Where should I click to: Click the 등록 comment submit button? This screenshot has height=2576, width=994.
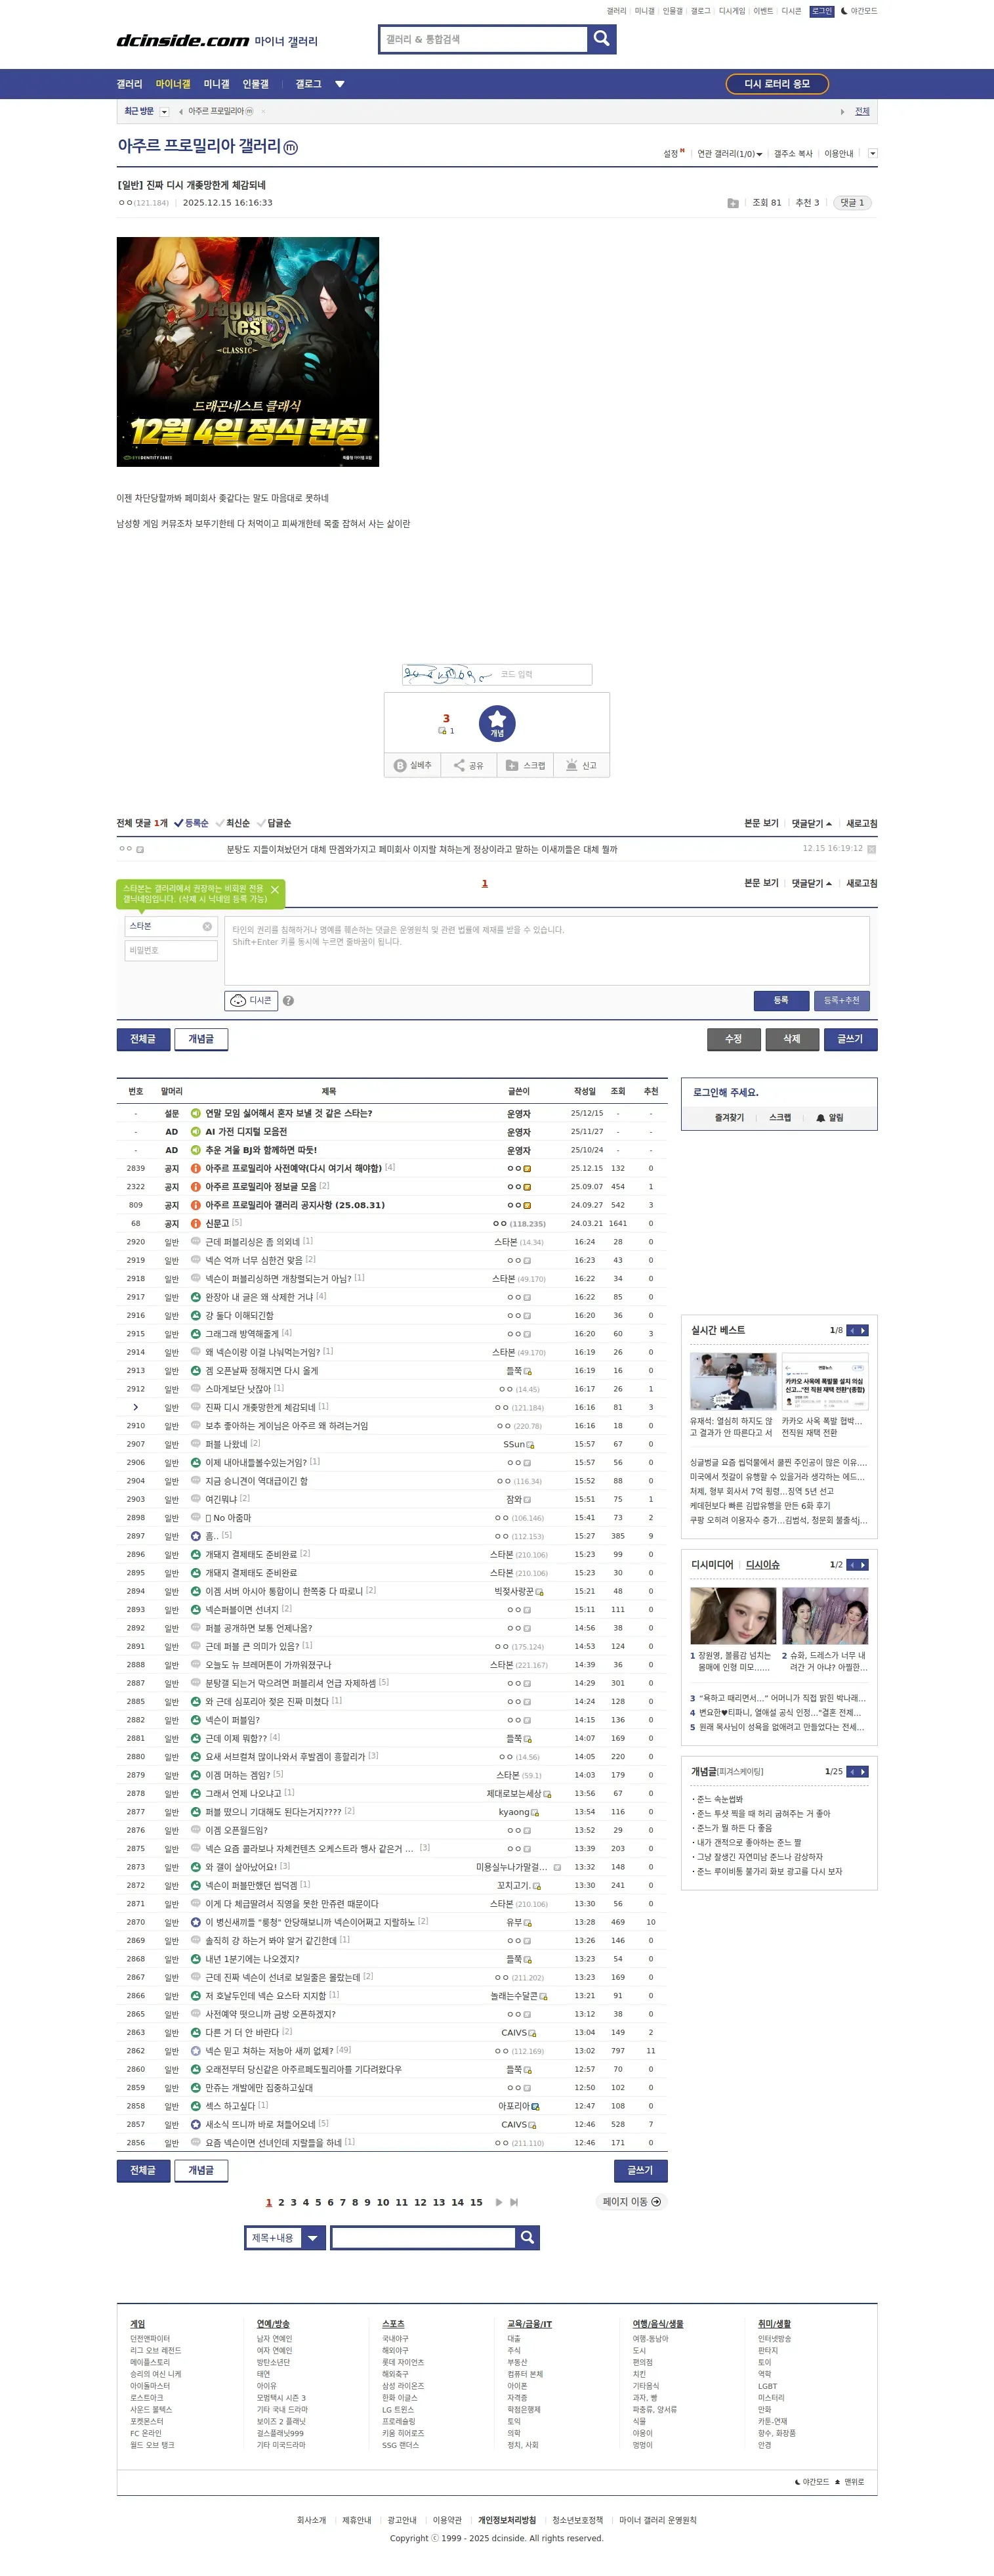pos(780,1000)
